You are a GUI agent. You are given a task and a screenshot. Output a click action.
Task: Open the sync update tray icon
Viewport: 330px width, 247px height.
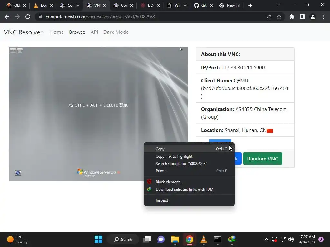coord(274,239)
